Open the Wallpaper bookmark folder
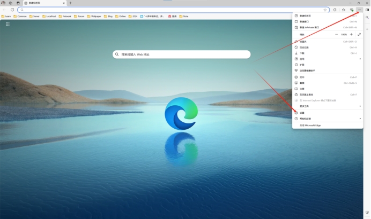Viewport: 371px width, 219px height. 95,17
